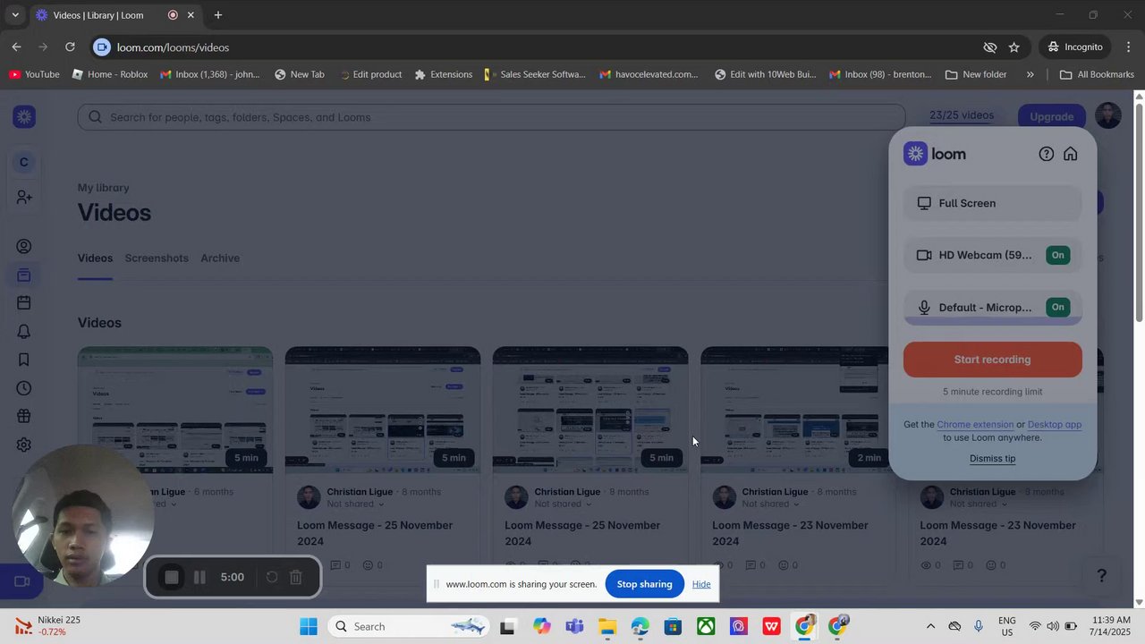
Task: Show more bookmarks with the chevron
Action: (x=1030, y=74)
